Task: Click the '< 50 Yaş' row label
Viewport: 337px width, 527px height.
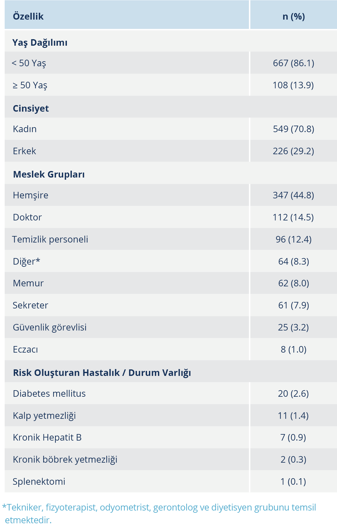Action: point(29,63)
